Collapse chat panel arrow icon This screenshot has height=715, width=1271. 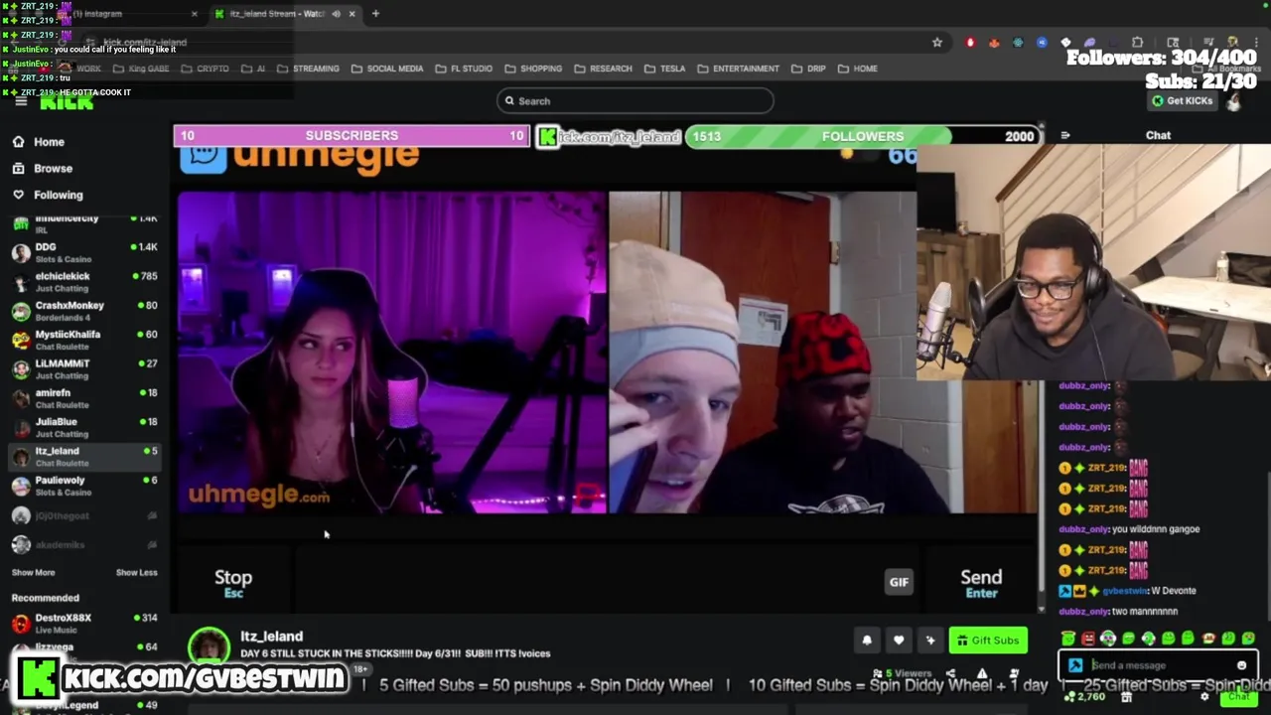coord(1065,135)
